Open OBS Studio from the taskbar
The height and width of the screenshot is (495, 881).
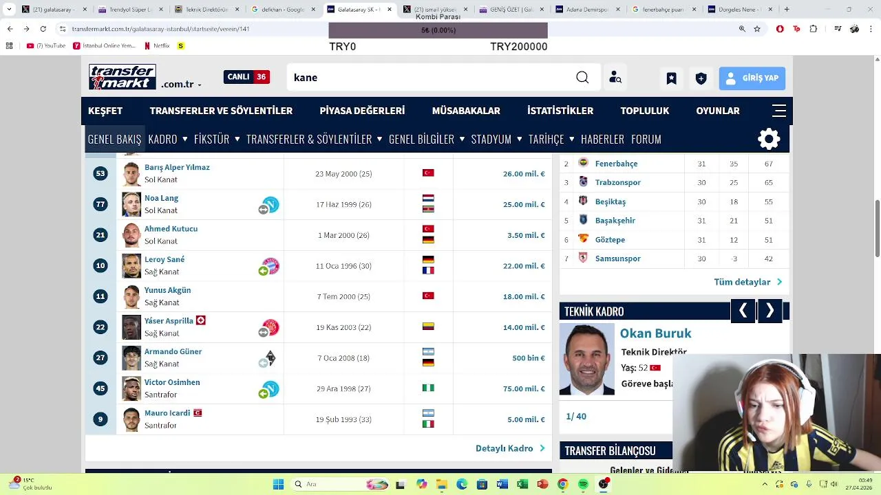604,484
